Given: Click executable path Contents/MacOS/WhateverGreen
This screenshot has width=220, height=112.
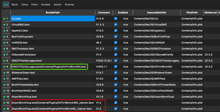Looking at the screenshot, I should click(x=156, y=73).
